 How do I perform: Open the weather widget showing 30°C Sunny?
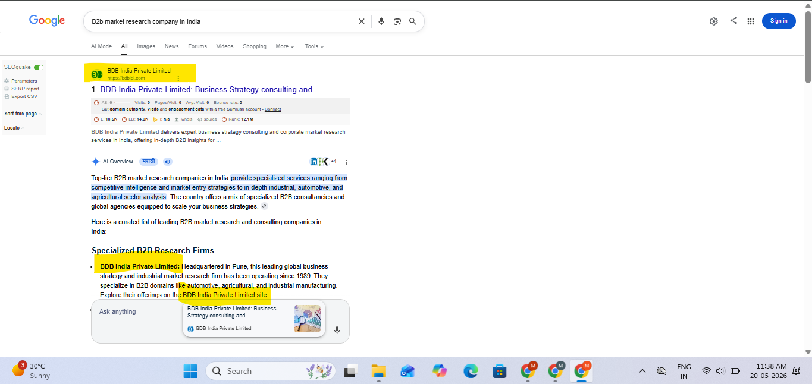coord(31,371)
